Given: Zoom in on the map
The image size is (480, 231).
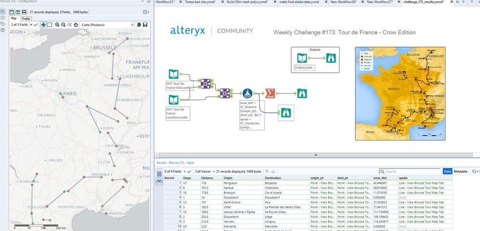Looking at the screenshot, I should click(57, 25).
